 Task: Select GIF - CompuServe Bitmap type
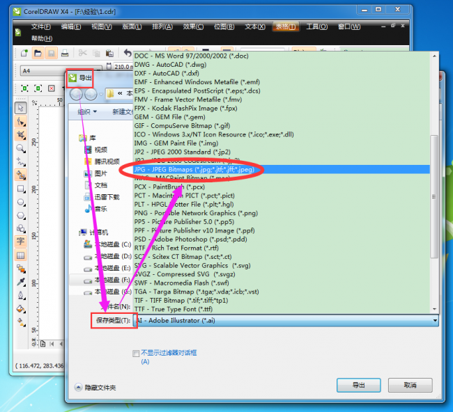click(x=282, y=125)
